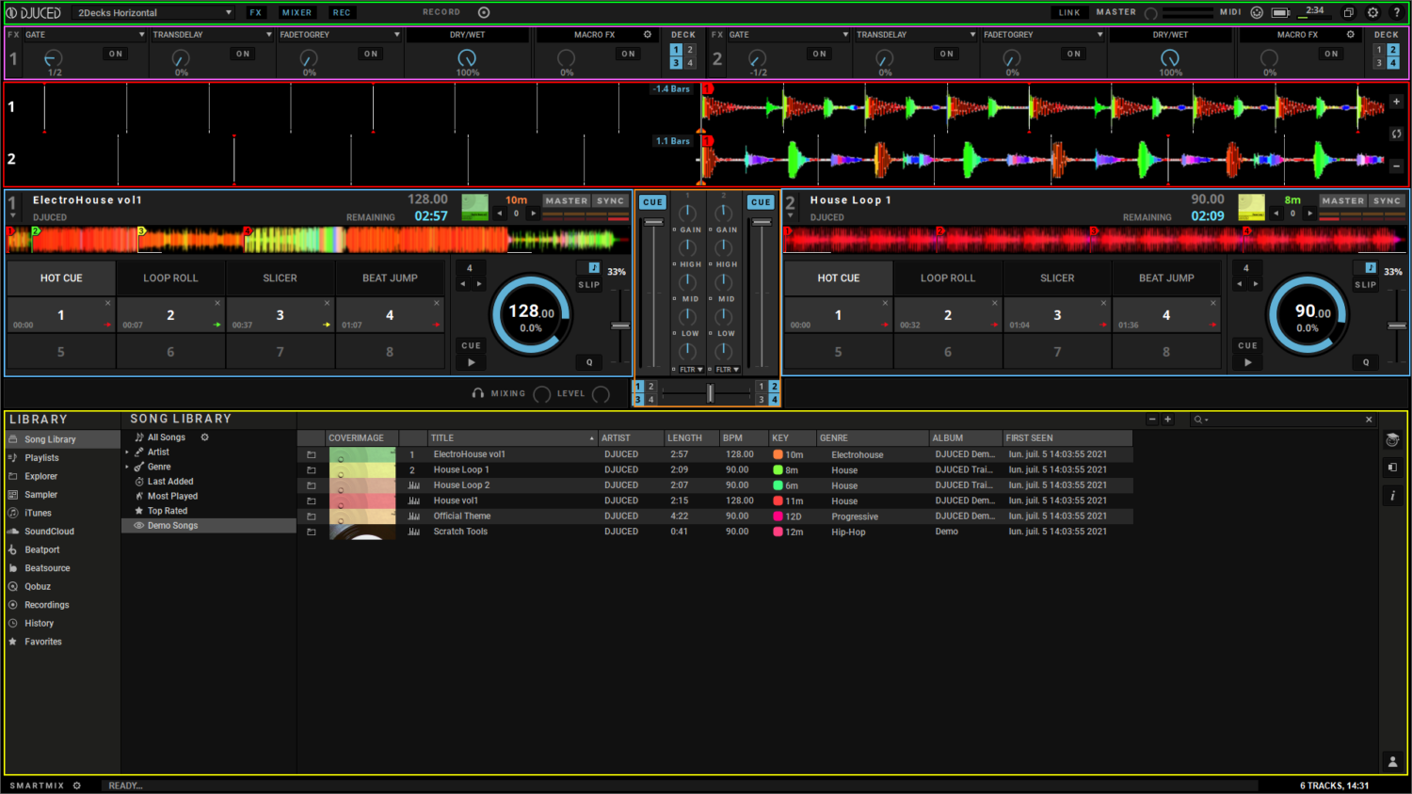Click the keylock music note icon on deck 1

pyautogui.click(x=594, y=268)
